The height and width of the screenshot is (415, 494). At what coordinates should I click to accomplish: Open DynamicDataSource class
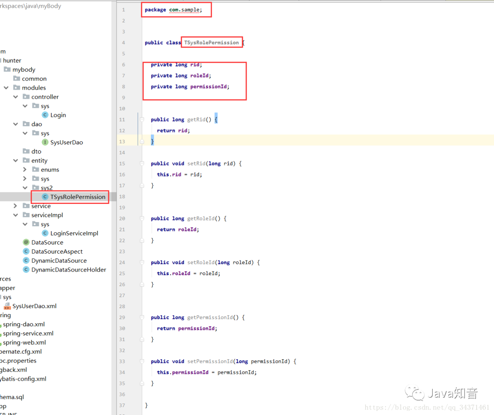(59, 261)
